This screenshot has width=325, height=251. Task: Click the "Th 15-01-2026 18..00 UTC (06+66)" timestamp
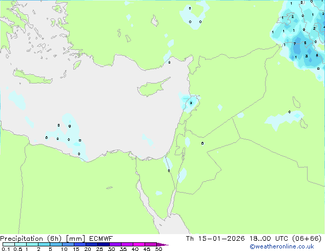(x=254, y=238)
